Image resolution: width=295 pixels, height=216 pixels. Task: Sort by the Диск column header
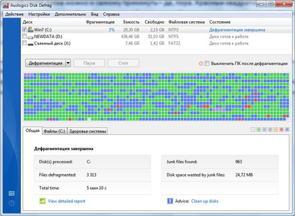[28, 22]
